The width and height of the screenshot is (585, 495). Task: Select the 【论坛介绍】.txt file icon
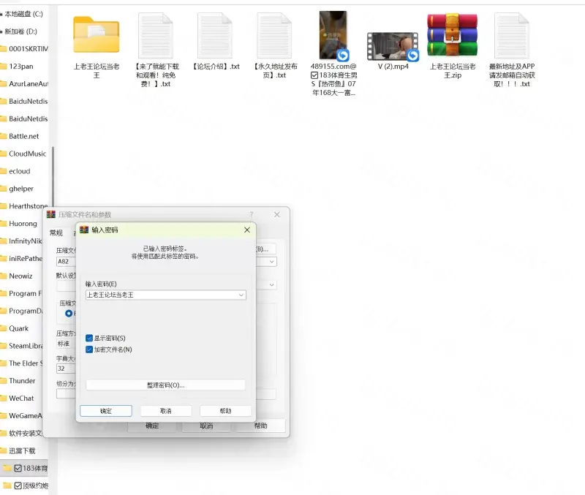point(215,36)
